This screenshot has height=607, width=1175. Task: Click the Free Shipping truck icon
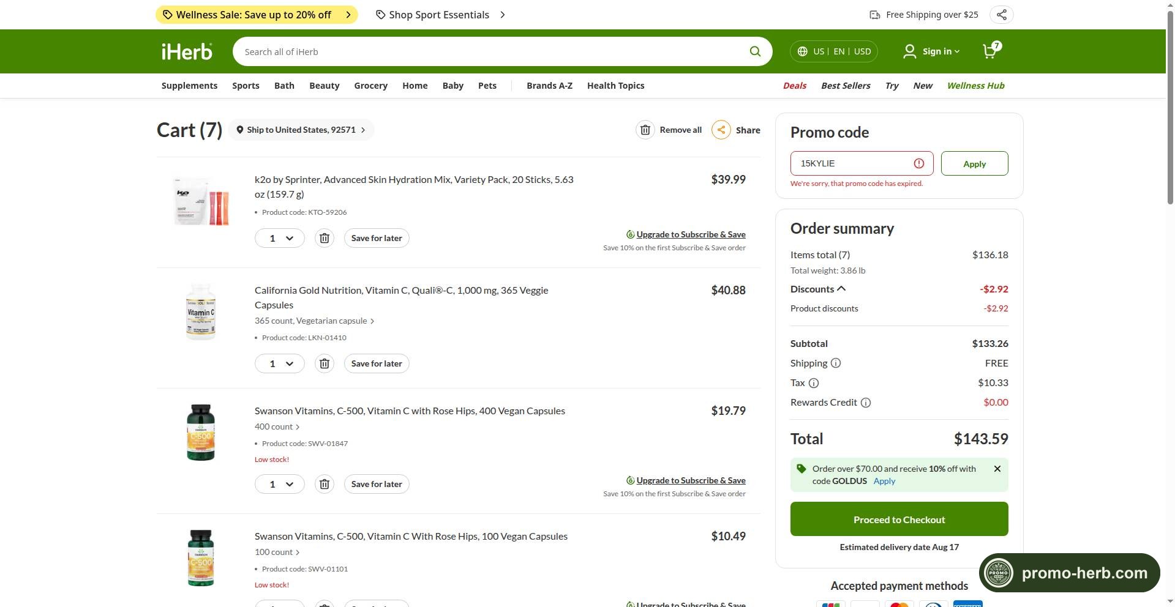(x=875, y=15)
